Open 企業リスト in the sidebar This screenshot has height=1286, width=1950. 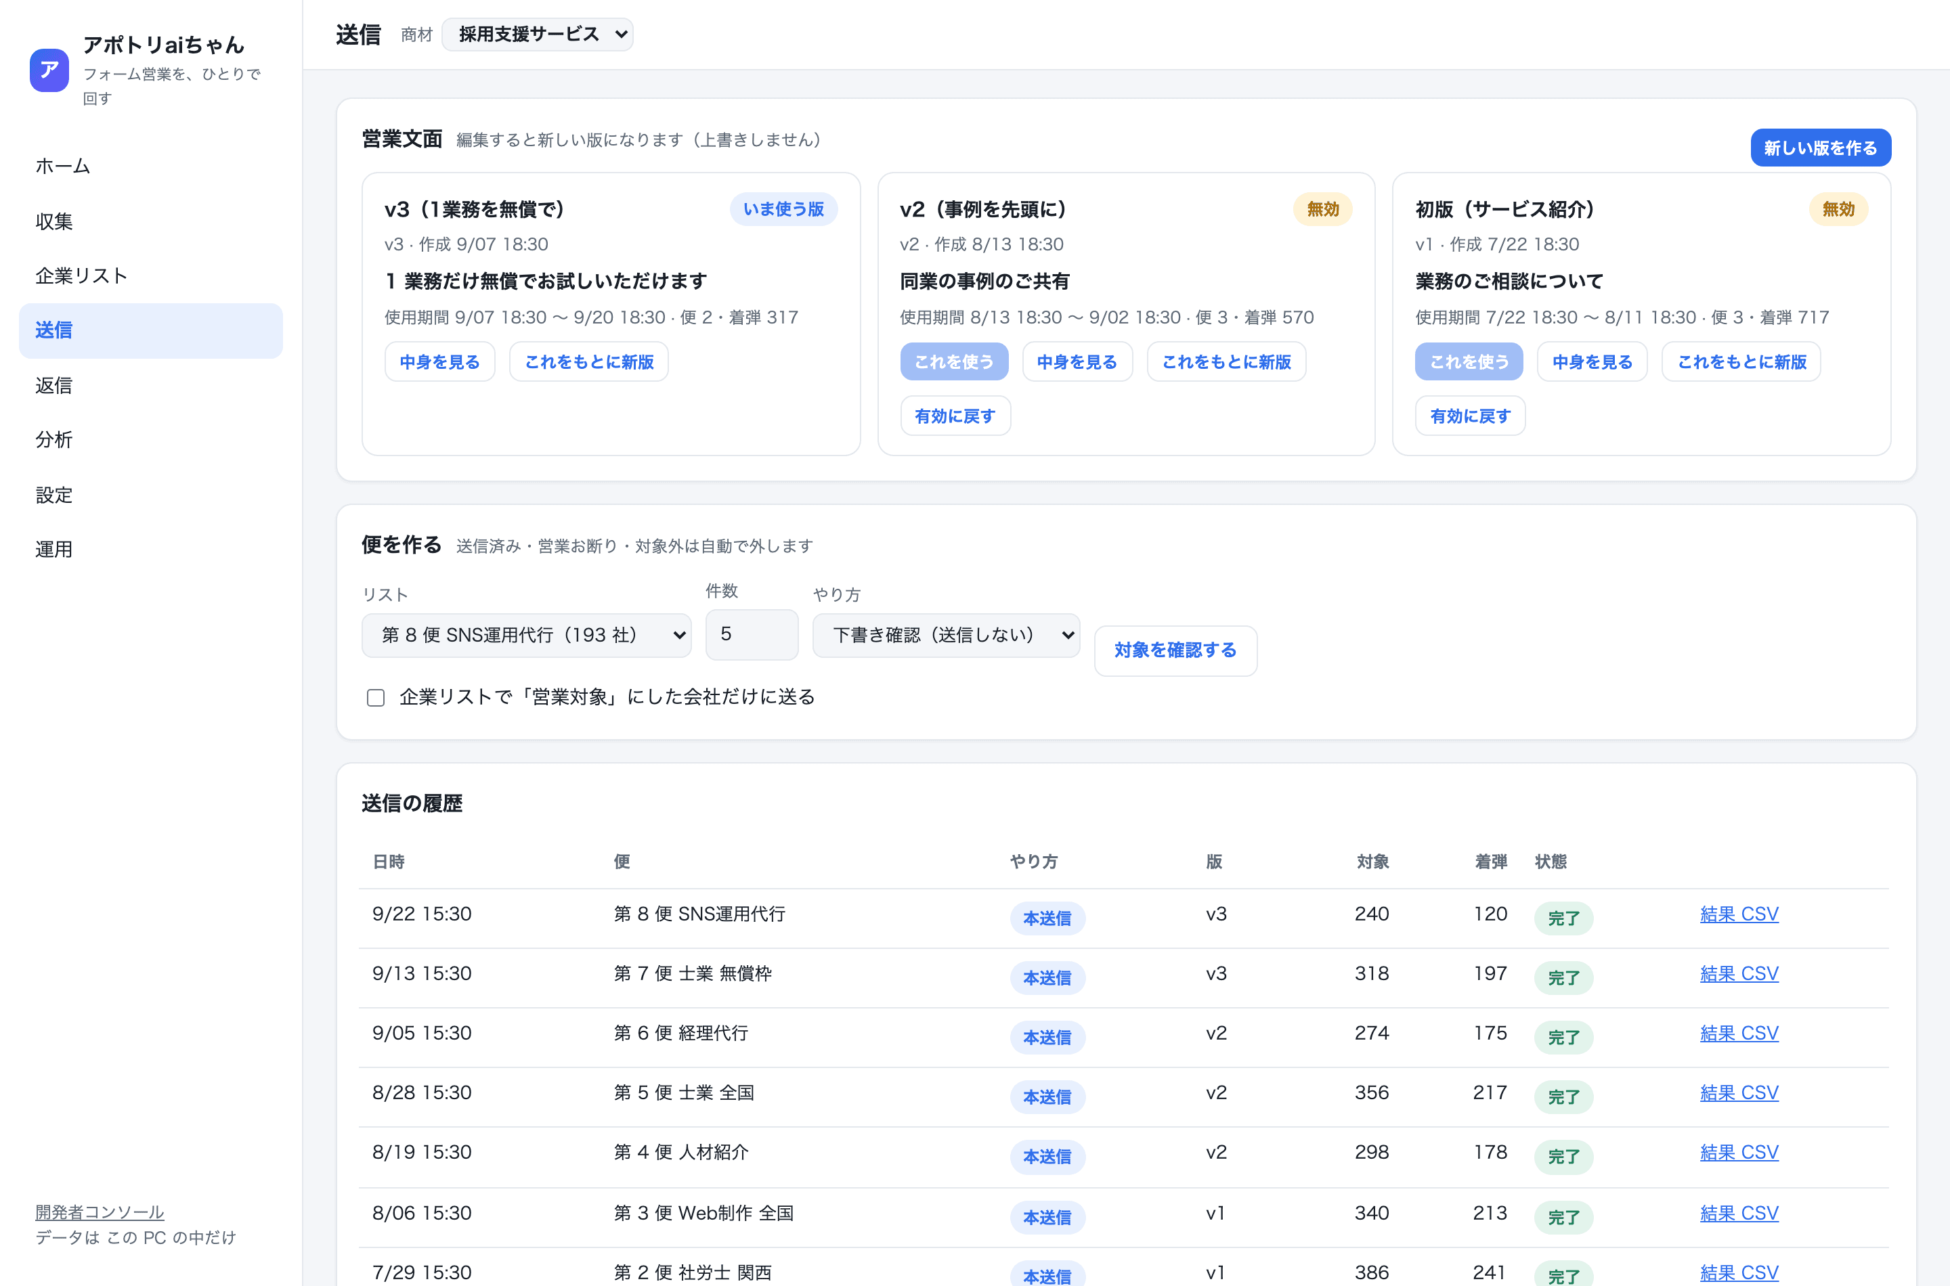(150, 275)
